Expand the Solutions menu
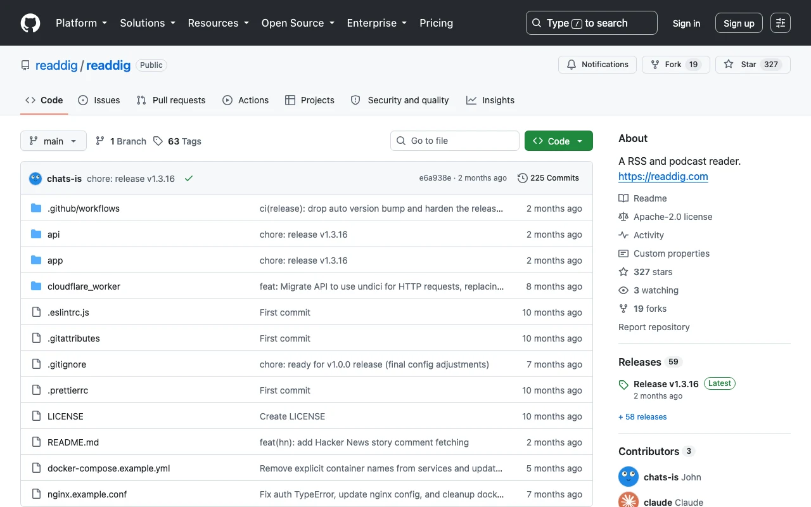This screenshot has height=507, width=811. pyautogui.click(x=147, y=23)
